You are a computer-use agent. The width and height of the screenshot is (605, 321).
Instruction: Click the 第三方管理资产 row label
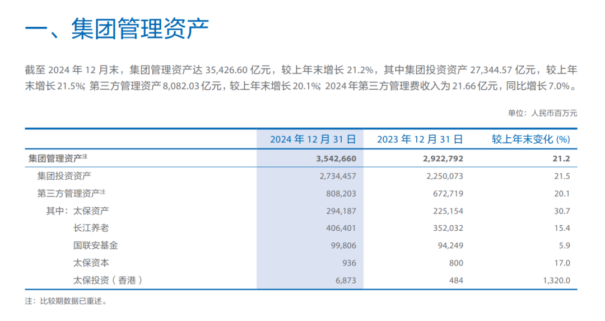[x=71, y=193]
